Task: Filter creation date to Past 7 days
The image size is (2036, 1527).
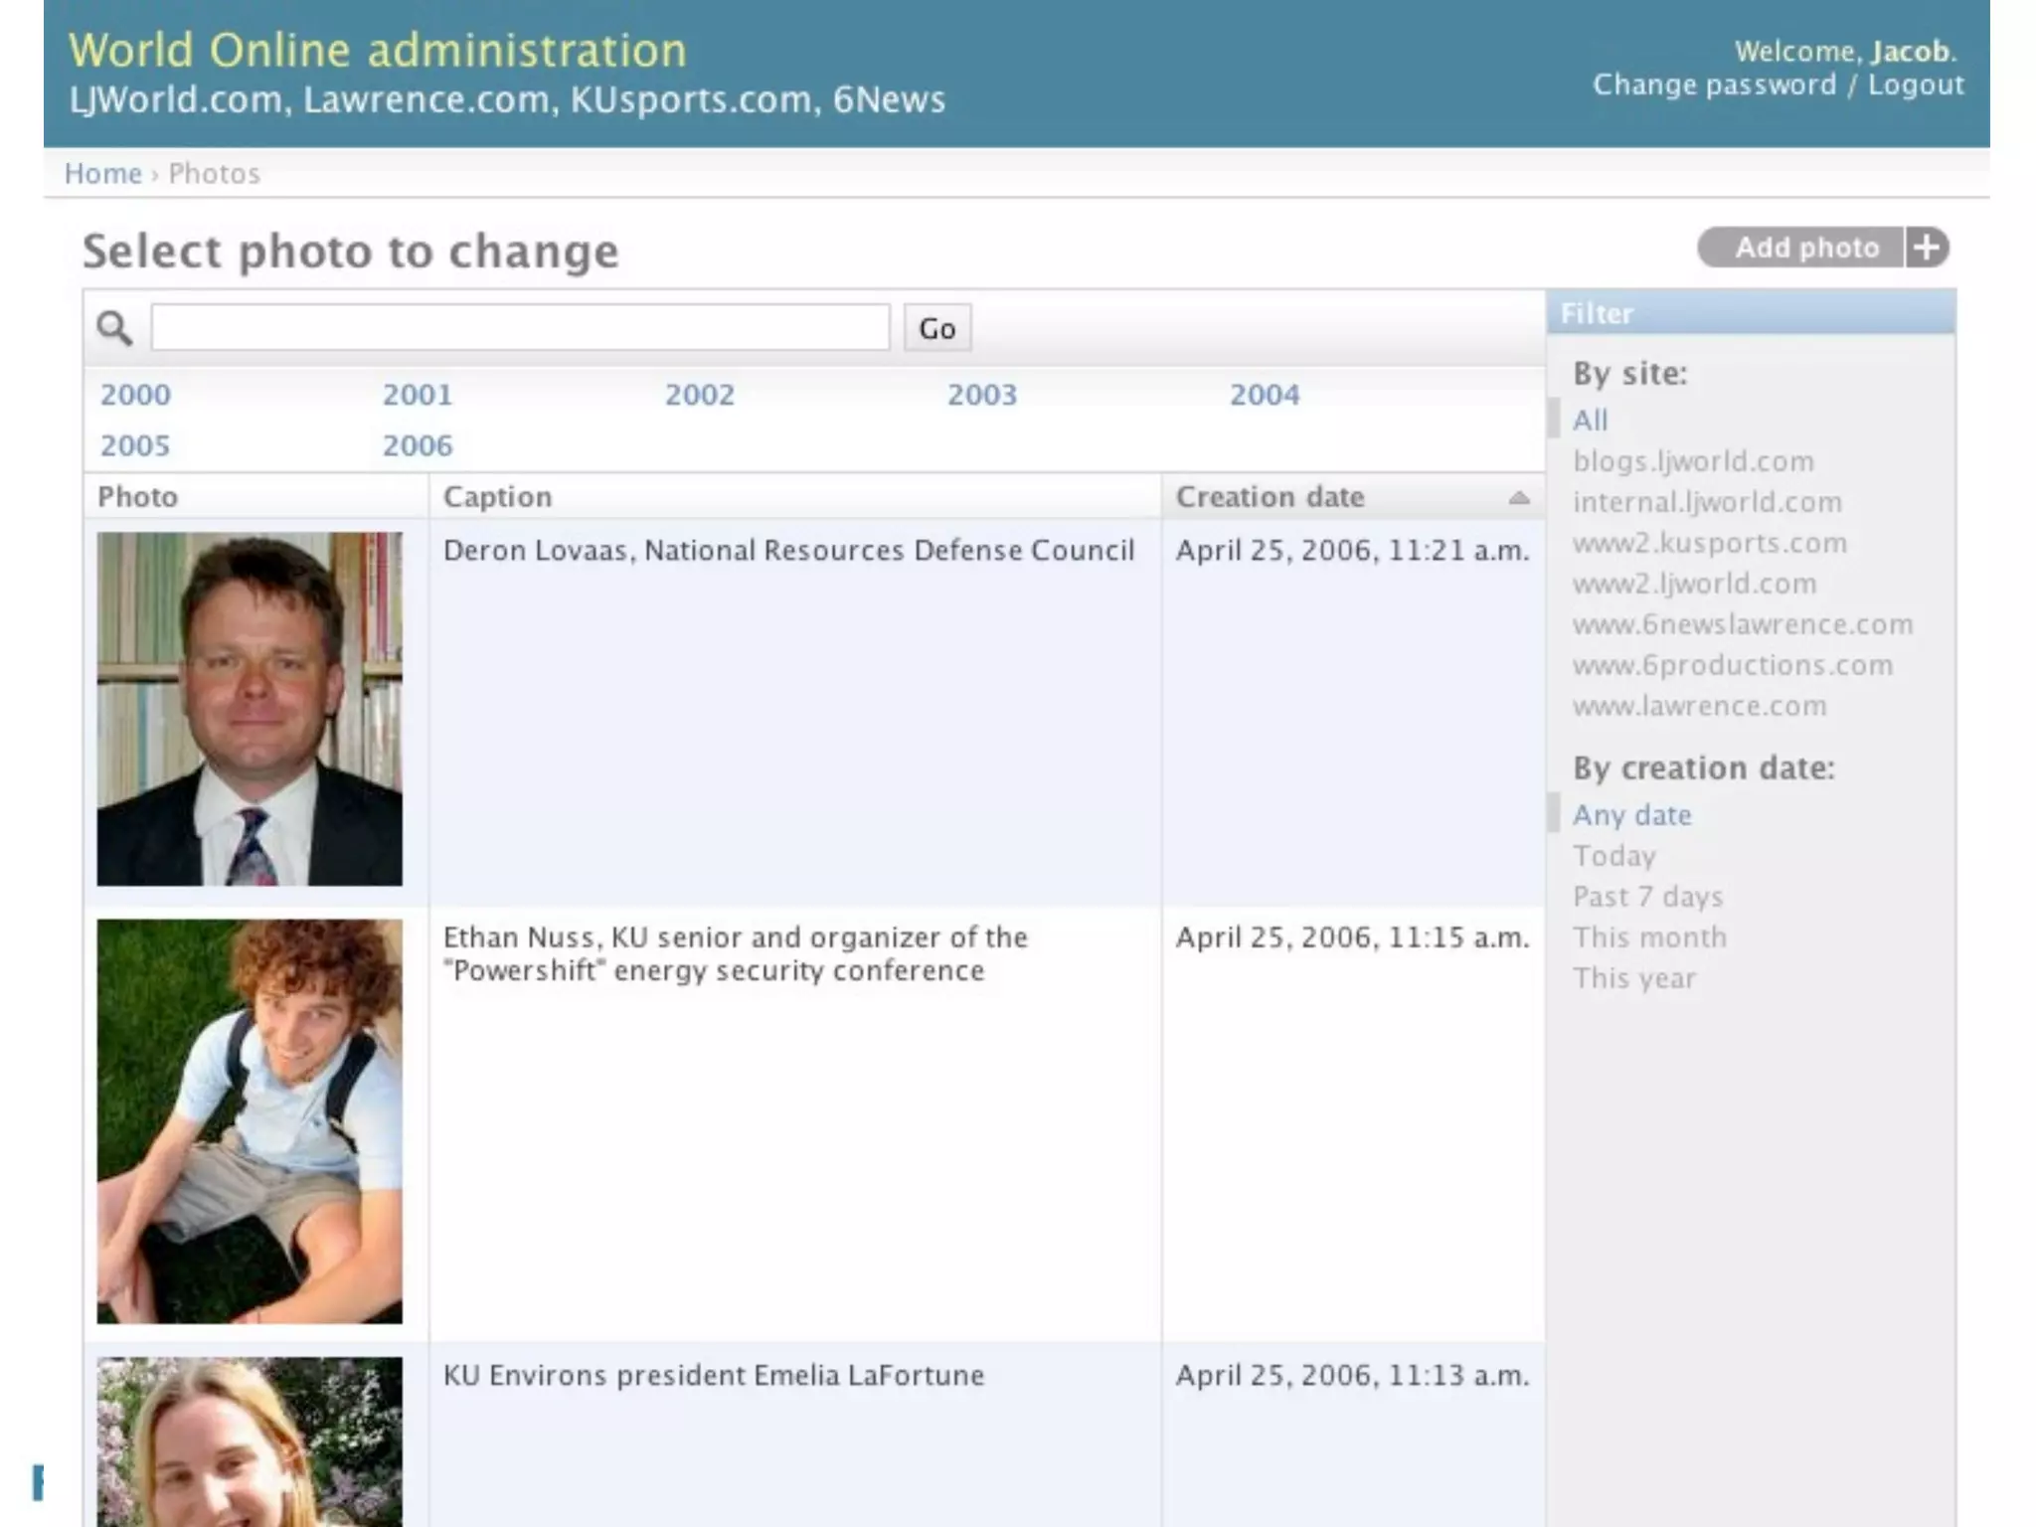Action: coord(1647,897)
